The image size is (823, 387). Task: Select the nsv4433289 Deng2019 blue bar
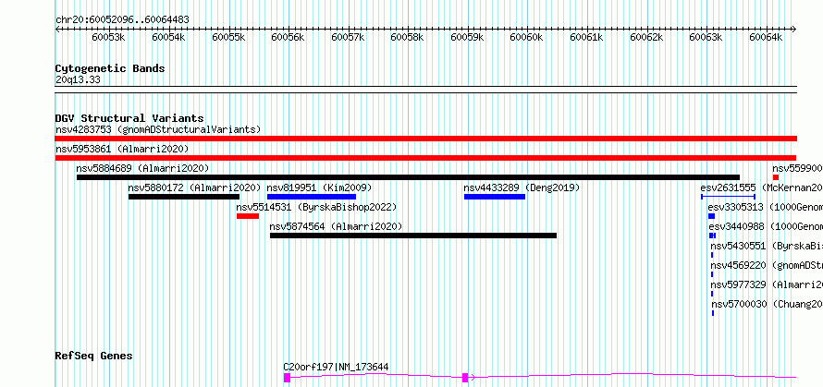coord(495,197)
